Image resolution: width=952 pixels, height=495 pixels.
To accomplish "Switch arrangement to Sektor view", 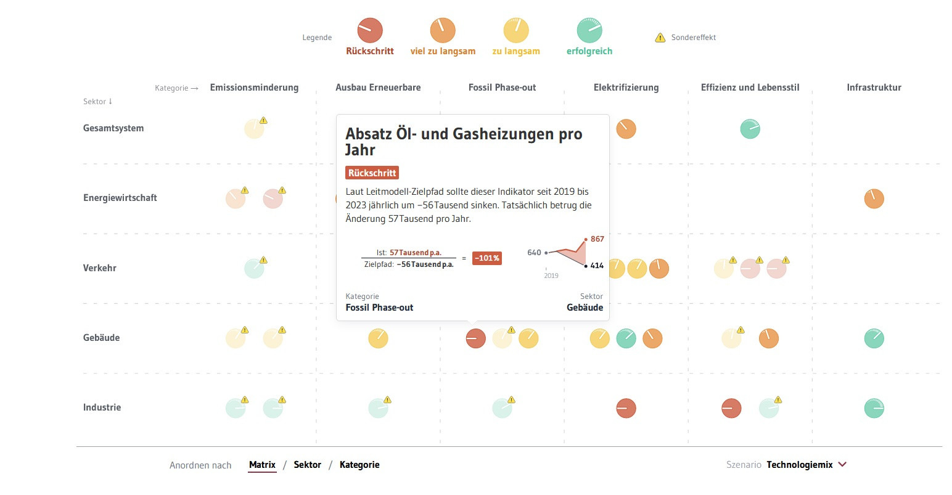I will 307,465.
